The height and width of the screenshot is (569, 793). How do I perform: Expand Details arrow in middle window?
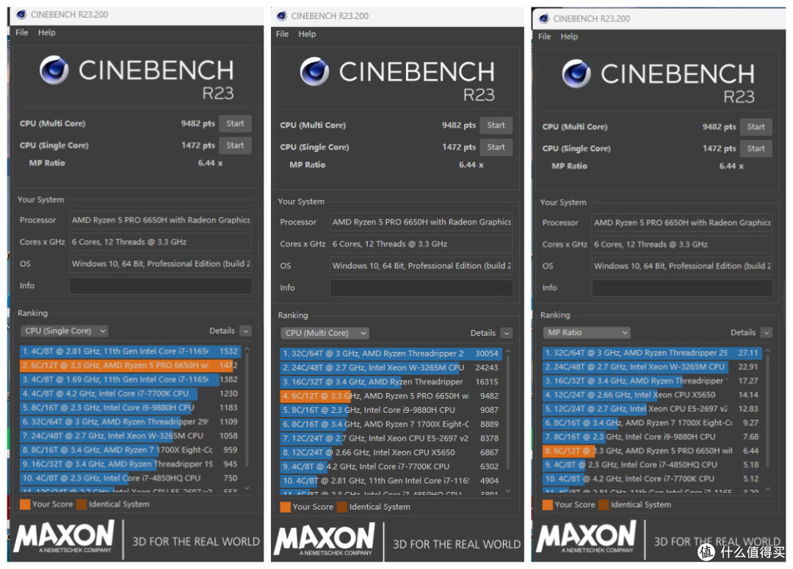click(507, 333)
